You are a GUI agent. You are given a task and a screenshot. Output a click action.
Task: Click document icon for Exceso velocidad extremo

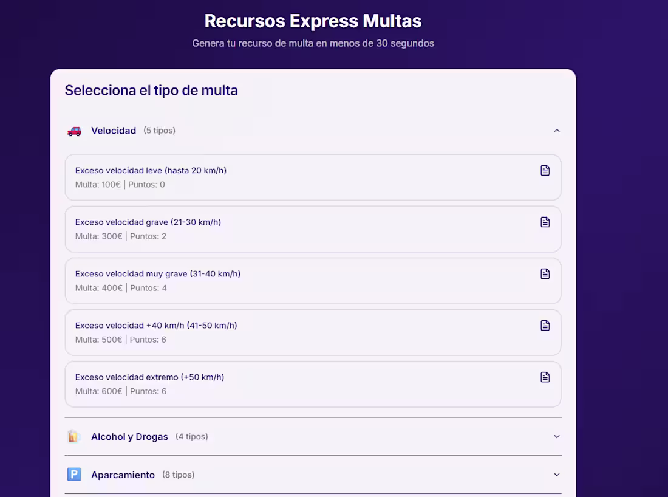[545, 377]
